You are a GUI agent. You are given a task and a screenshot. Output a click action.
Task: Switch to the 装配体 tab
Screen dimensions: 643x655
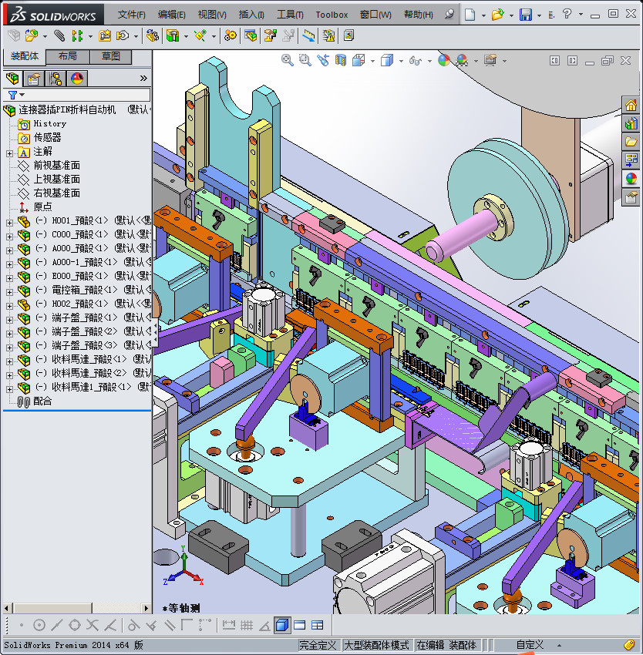click(x=25, y=56)
